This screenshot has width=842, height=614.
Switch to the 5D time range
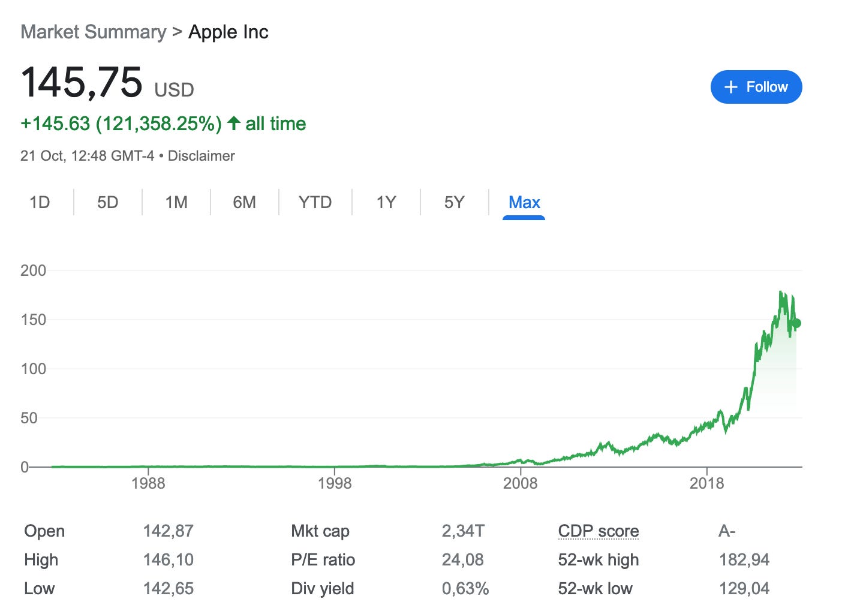[108, 203]
